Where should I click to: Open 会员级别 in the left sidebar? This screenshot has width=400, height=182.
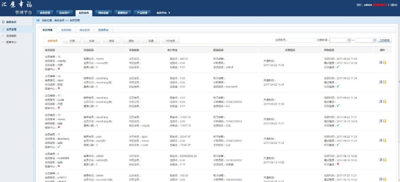[12, 36]
